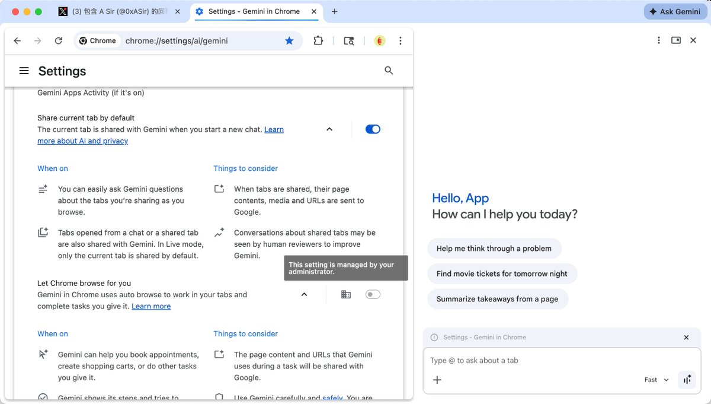711x404 pixels.
Task: Remove the shared Settings tab chip
Action: (x=686, y=338)
